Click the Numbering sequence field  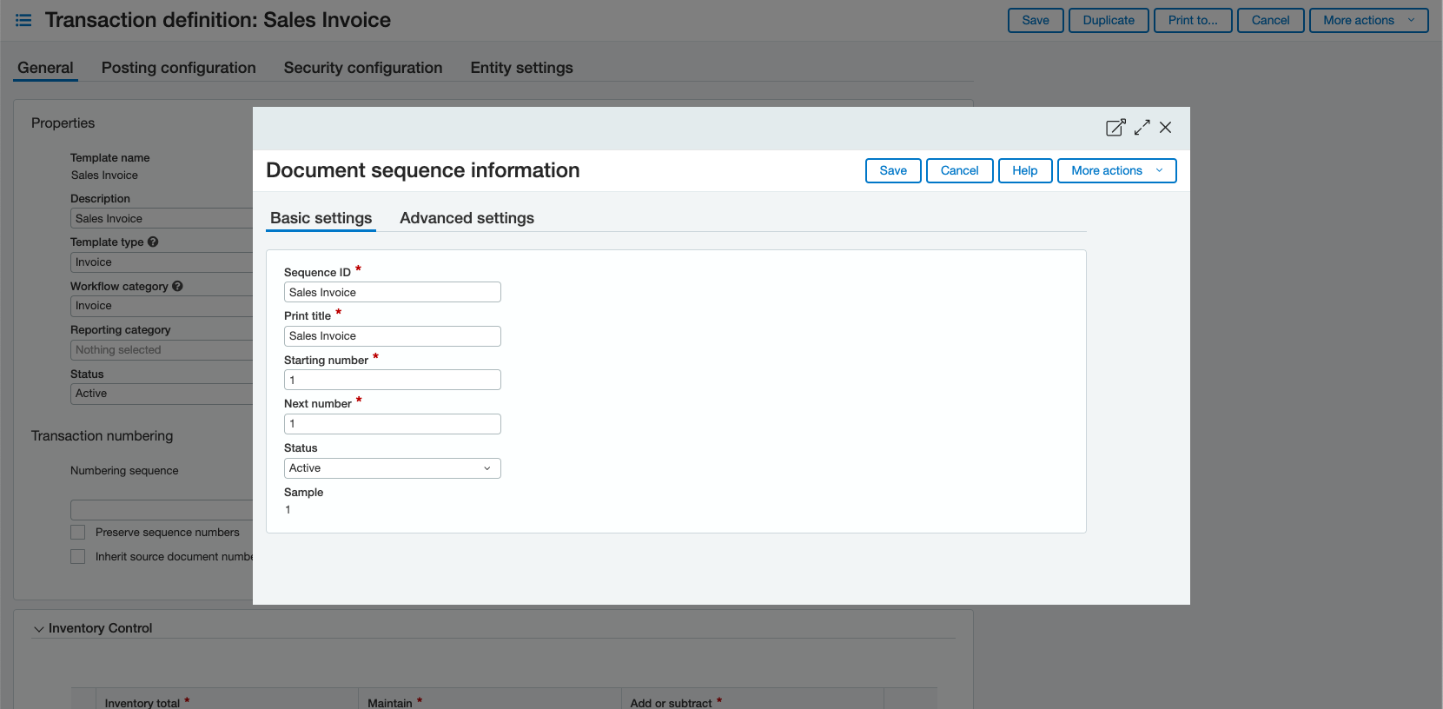tap(162, 510)
